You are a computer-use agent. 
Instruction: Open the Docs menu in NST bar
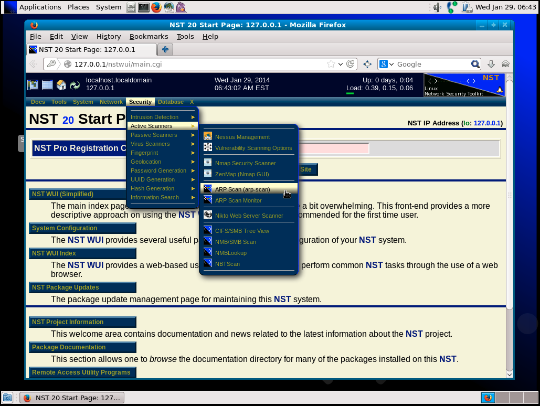point(38,102)
